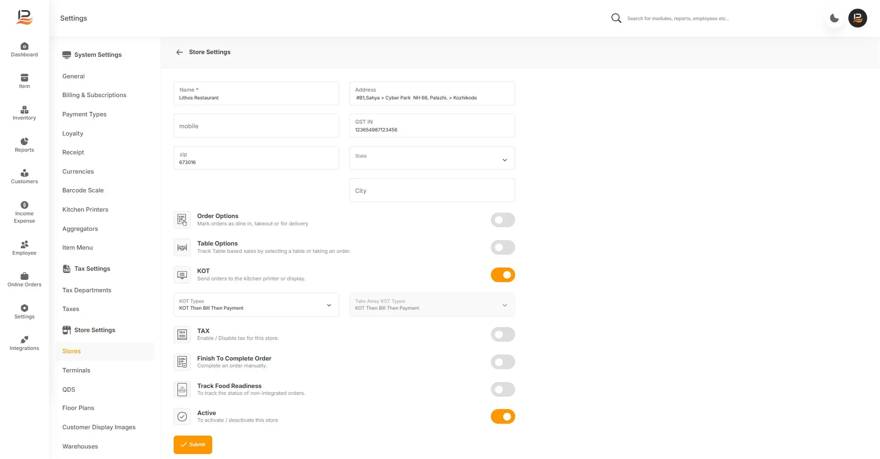Select Kitchen Printers in settings menu

85,209
